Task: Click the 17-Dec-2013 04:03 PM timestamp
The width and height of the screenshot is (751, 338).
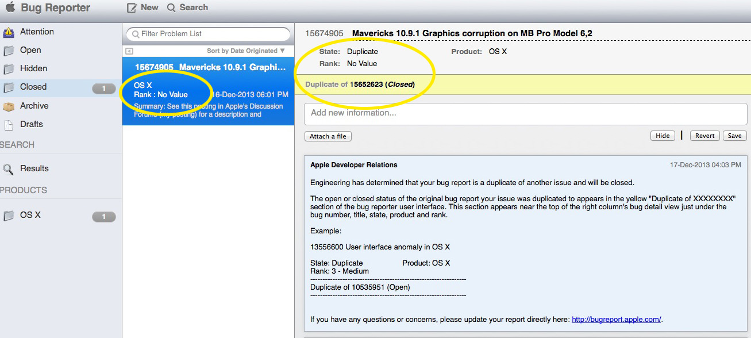Action: point(706,165)
